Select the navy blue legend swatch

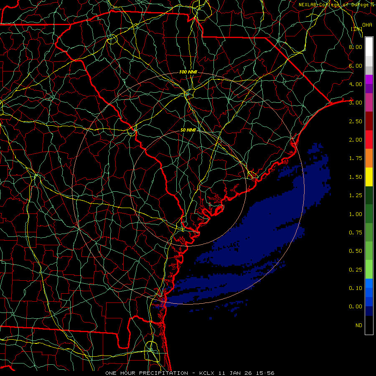click(x=369, y=311)
